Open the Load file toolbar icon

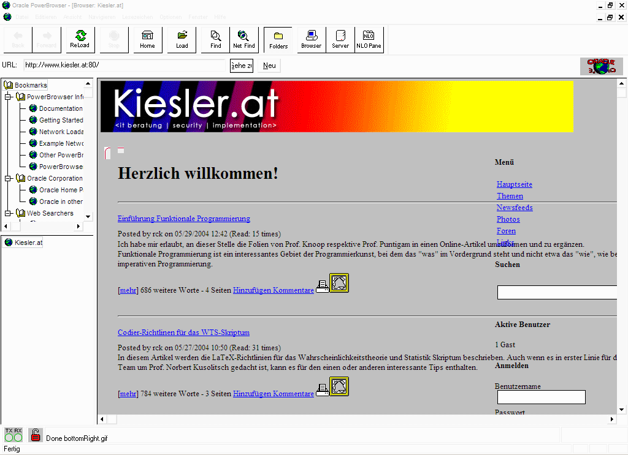tap(182, 40)
